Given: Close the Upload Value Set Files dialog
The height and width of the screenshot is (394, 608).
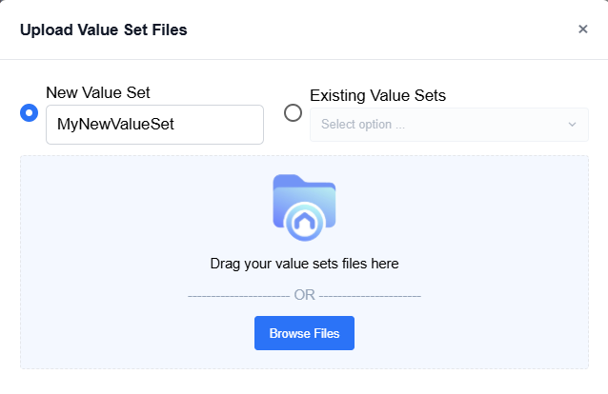Looking at the screenshot, I should pyautogui.click(x=583, y=30).
